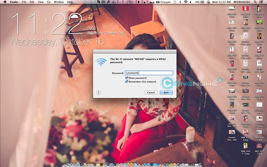Select BBB_4165.jpg desktop file

[232, 66]
